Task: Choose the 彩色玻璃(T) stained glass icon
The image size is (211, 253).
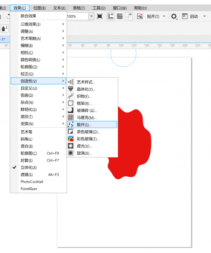Action: click(x=70, y=139)
